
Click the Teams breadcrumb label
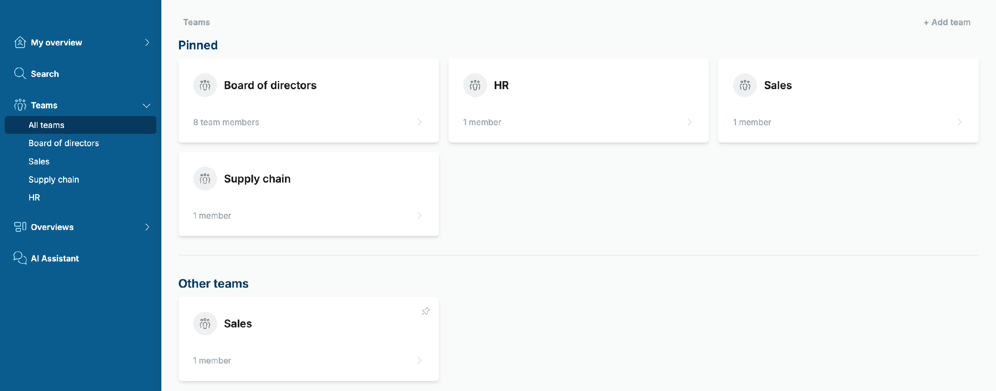[197, 22]
